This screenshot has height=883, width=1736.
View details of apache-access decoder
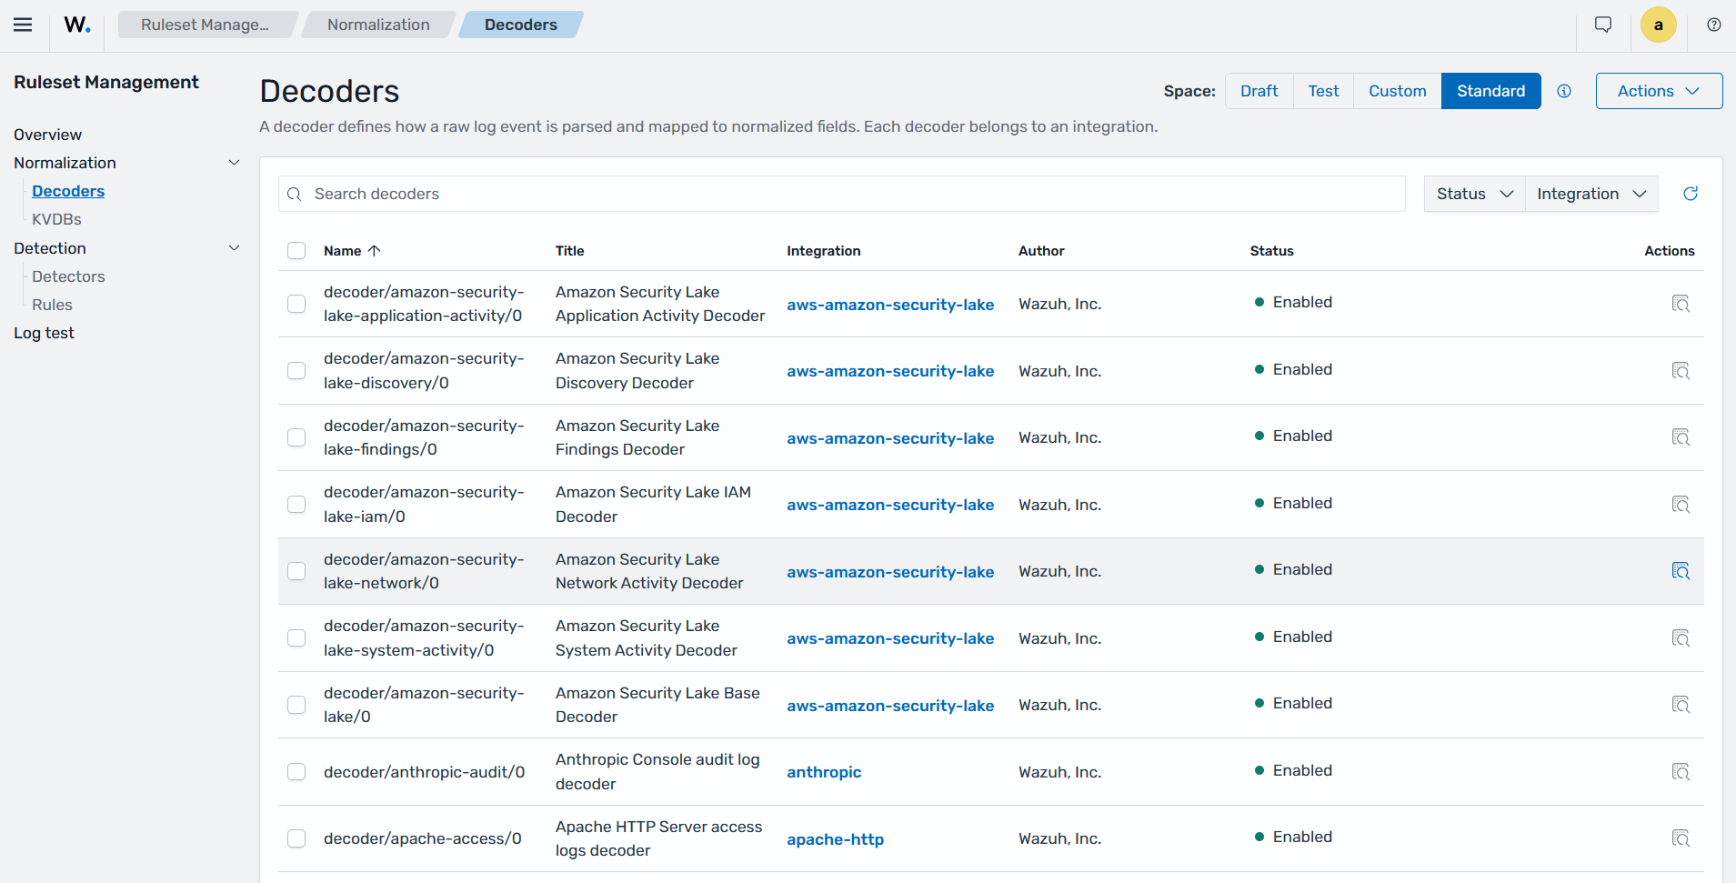[x=1681, y=838]
